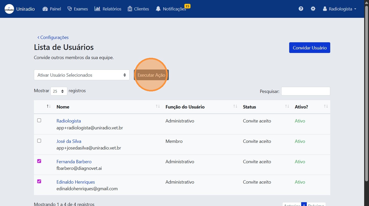Screen dimensions: 369x206
Task: Check the checkbox for Radiologista row
Action: [39, 120]
